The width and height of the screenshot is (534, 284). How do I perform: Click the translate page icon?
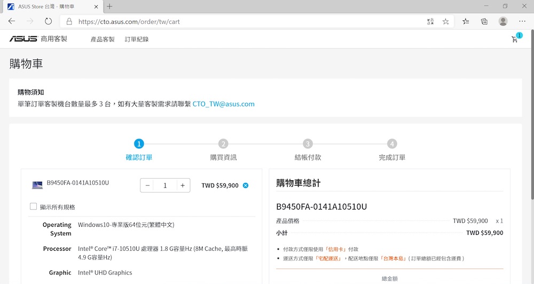coord(430,21)
